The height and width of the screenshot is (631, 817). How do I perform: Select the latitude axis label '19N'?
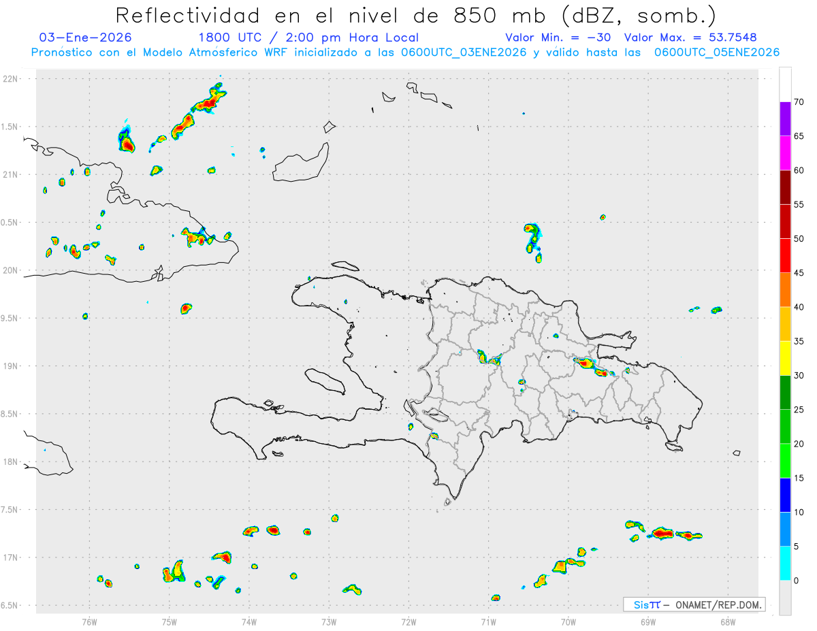point(12,366)
